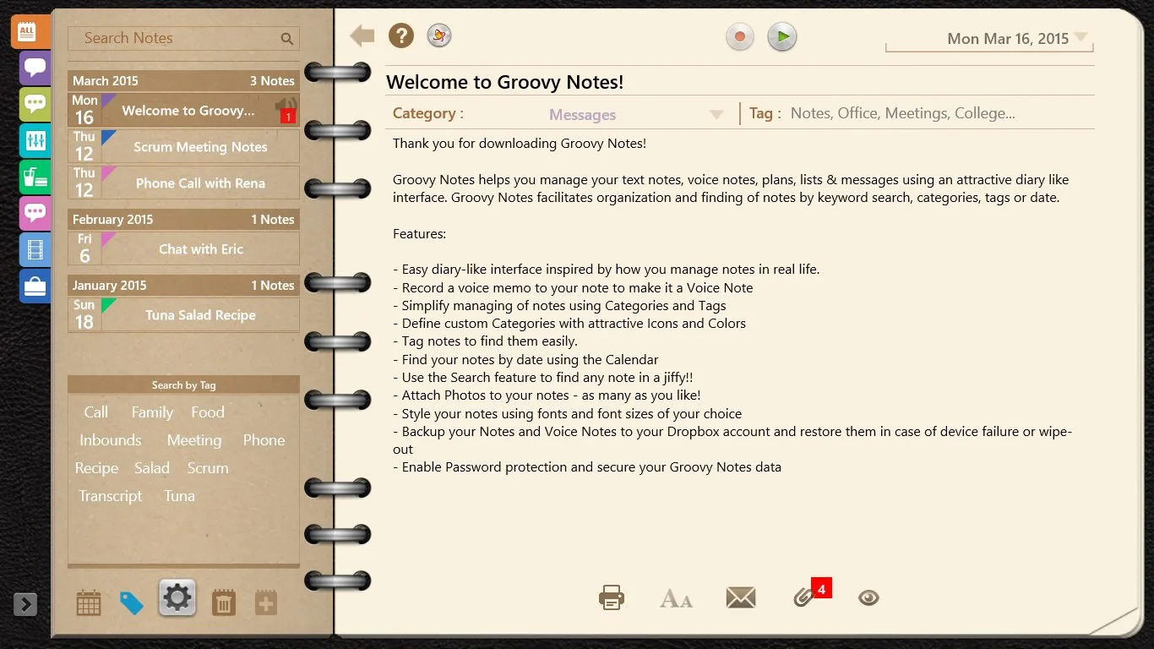Open attachments with the paperclip icon
The width and height of the screenshot is (1154, 649).
(x=803, y=597)
